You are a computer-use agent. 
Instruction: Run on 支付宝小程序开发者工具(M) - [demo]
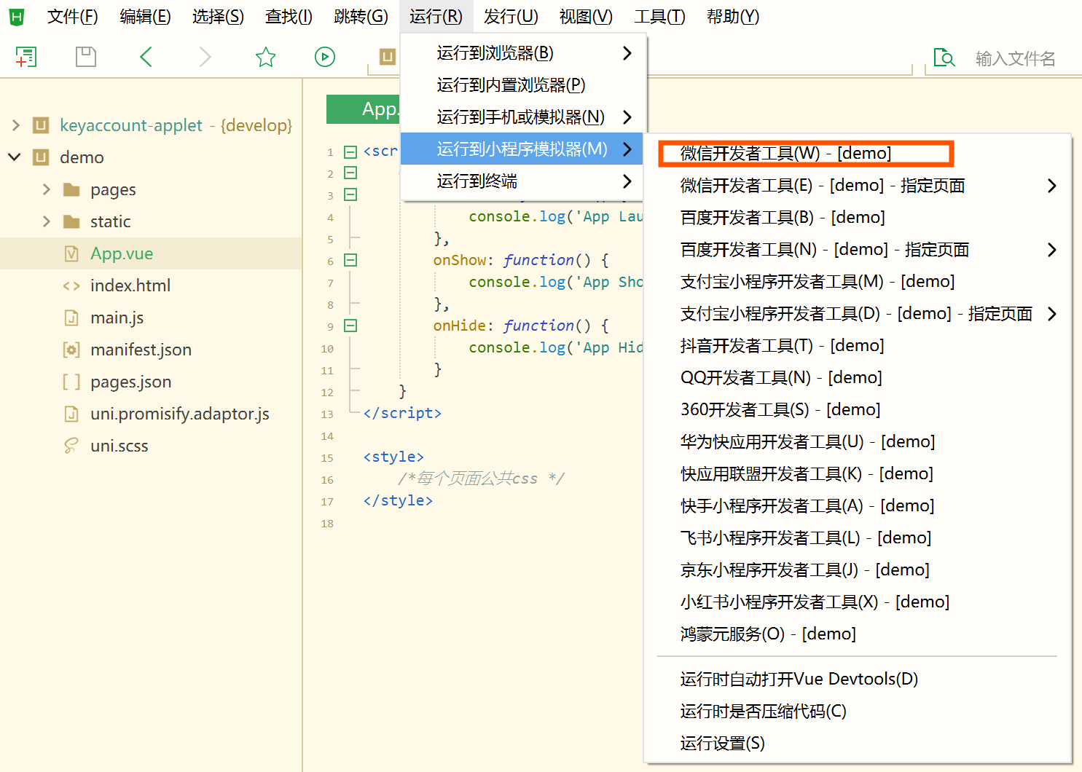pos(858,281)
